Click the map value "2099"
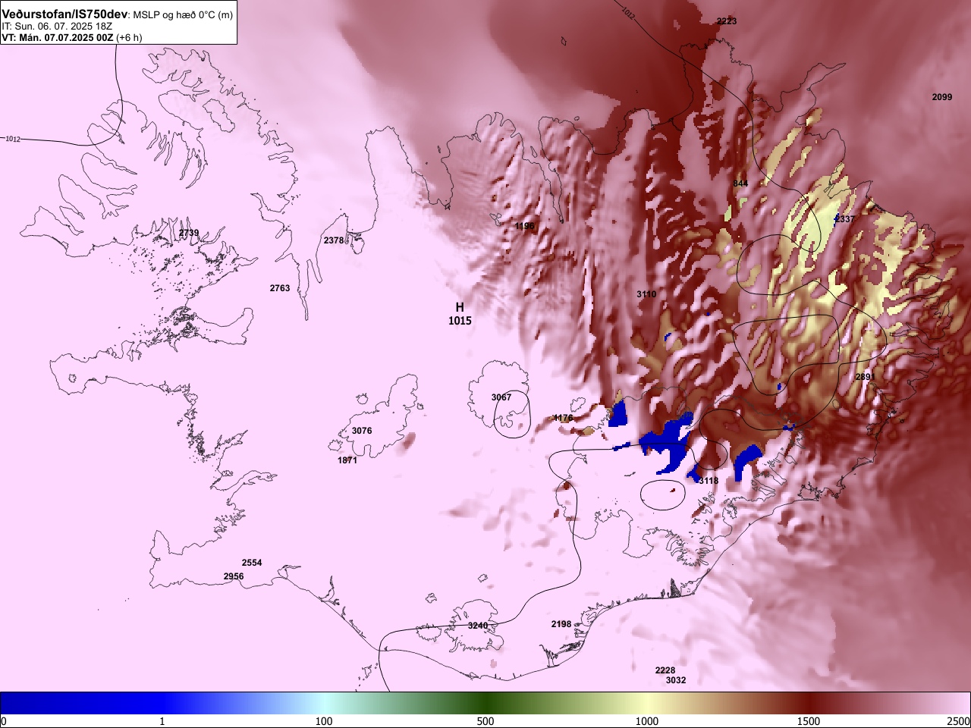 pos(942,97)
